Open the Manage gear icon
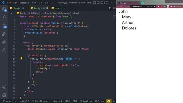This screenshot has width=183, height=103. [4, 95]
